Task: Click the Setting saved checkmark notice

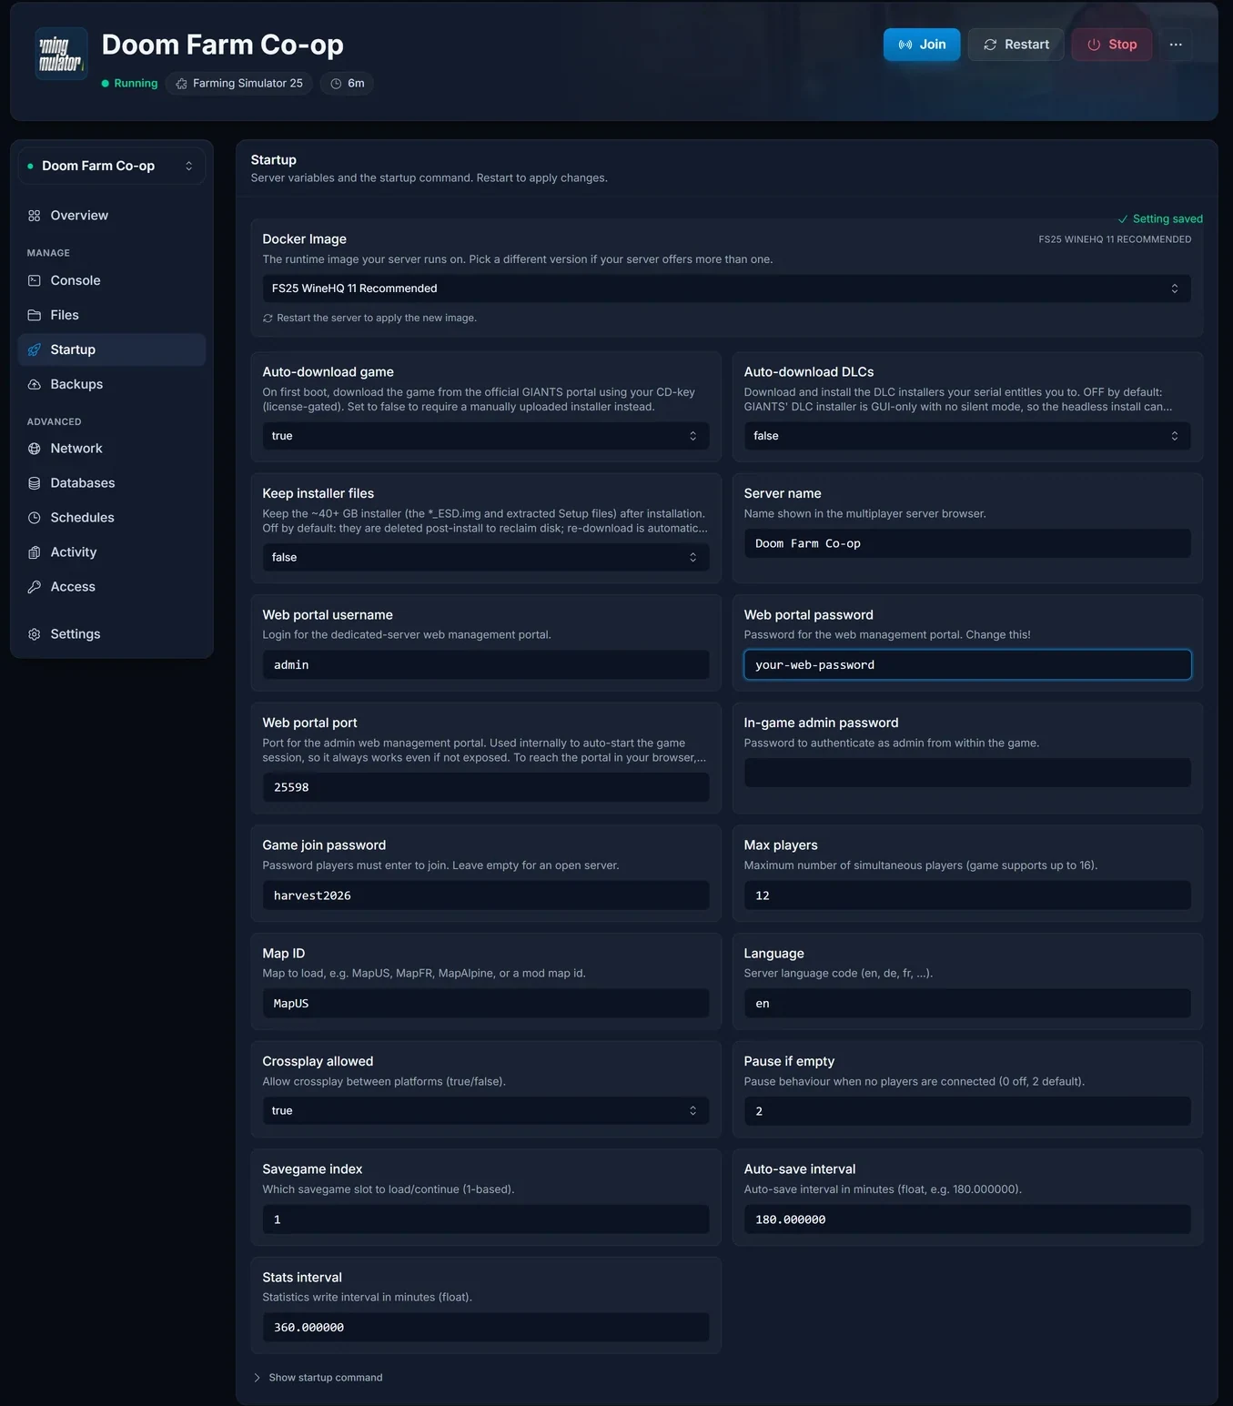Action: pos(1160,219)
